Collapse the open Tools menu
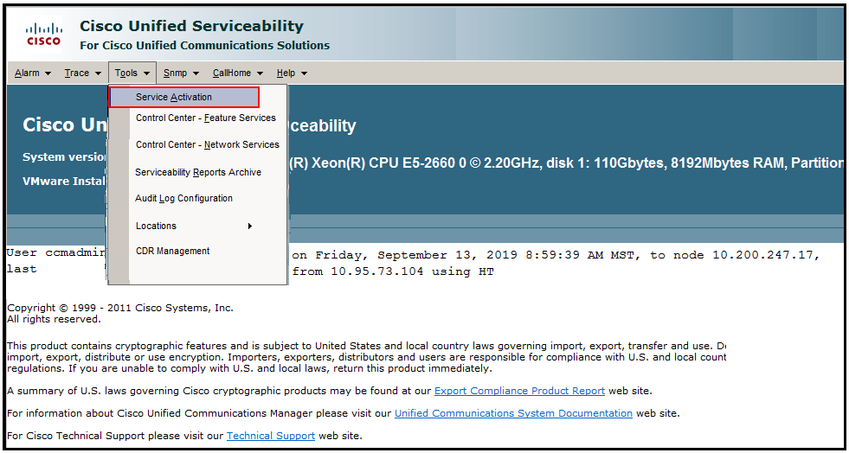 pos(132,73)
